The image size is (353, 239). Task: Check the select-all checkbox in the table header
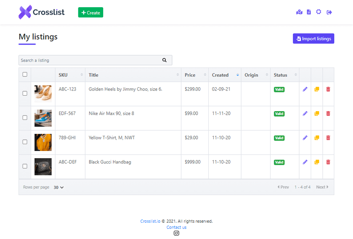pyautogui.click(x=25, y=74)
